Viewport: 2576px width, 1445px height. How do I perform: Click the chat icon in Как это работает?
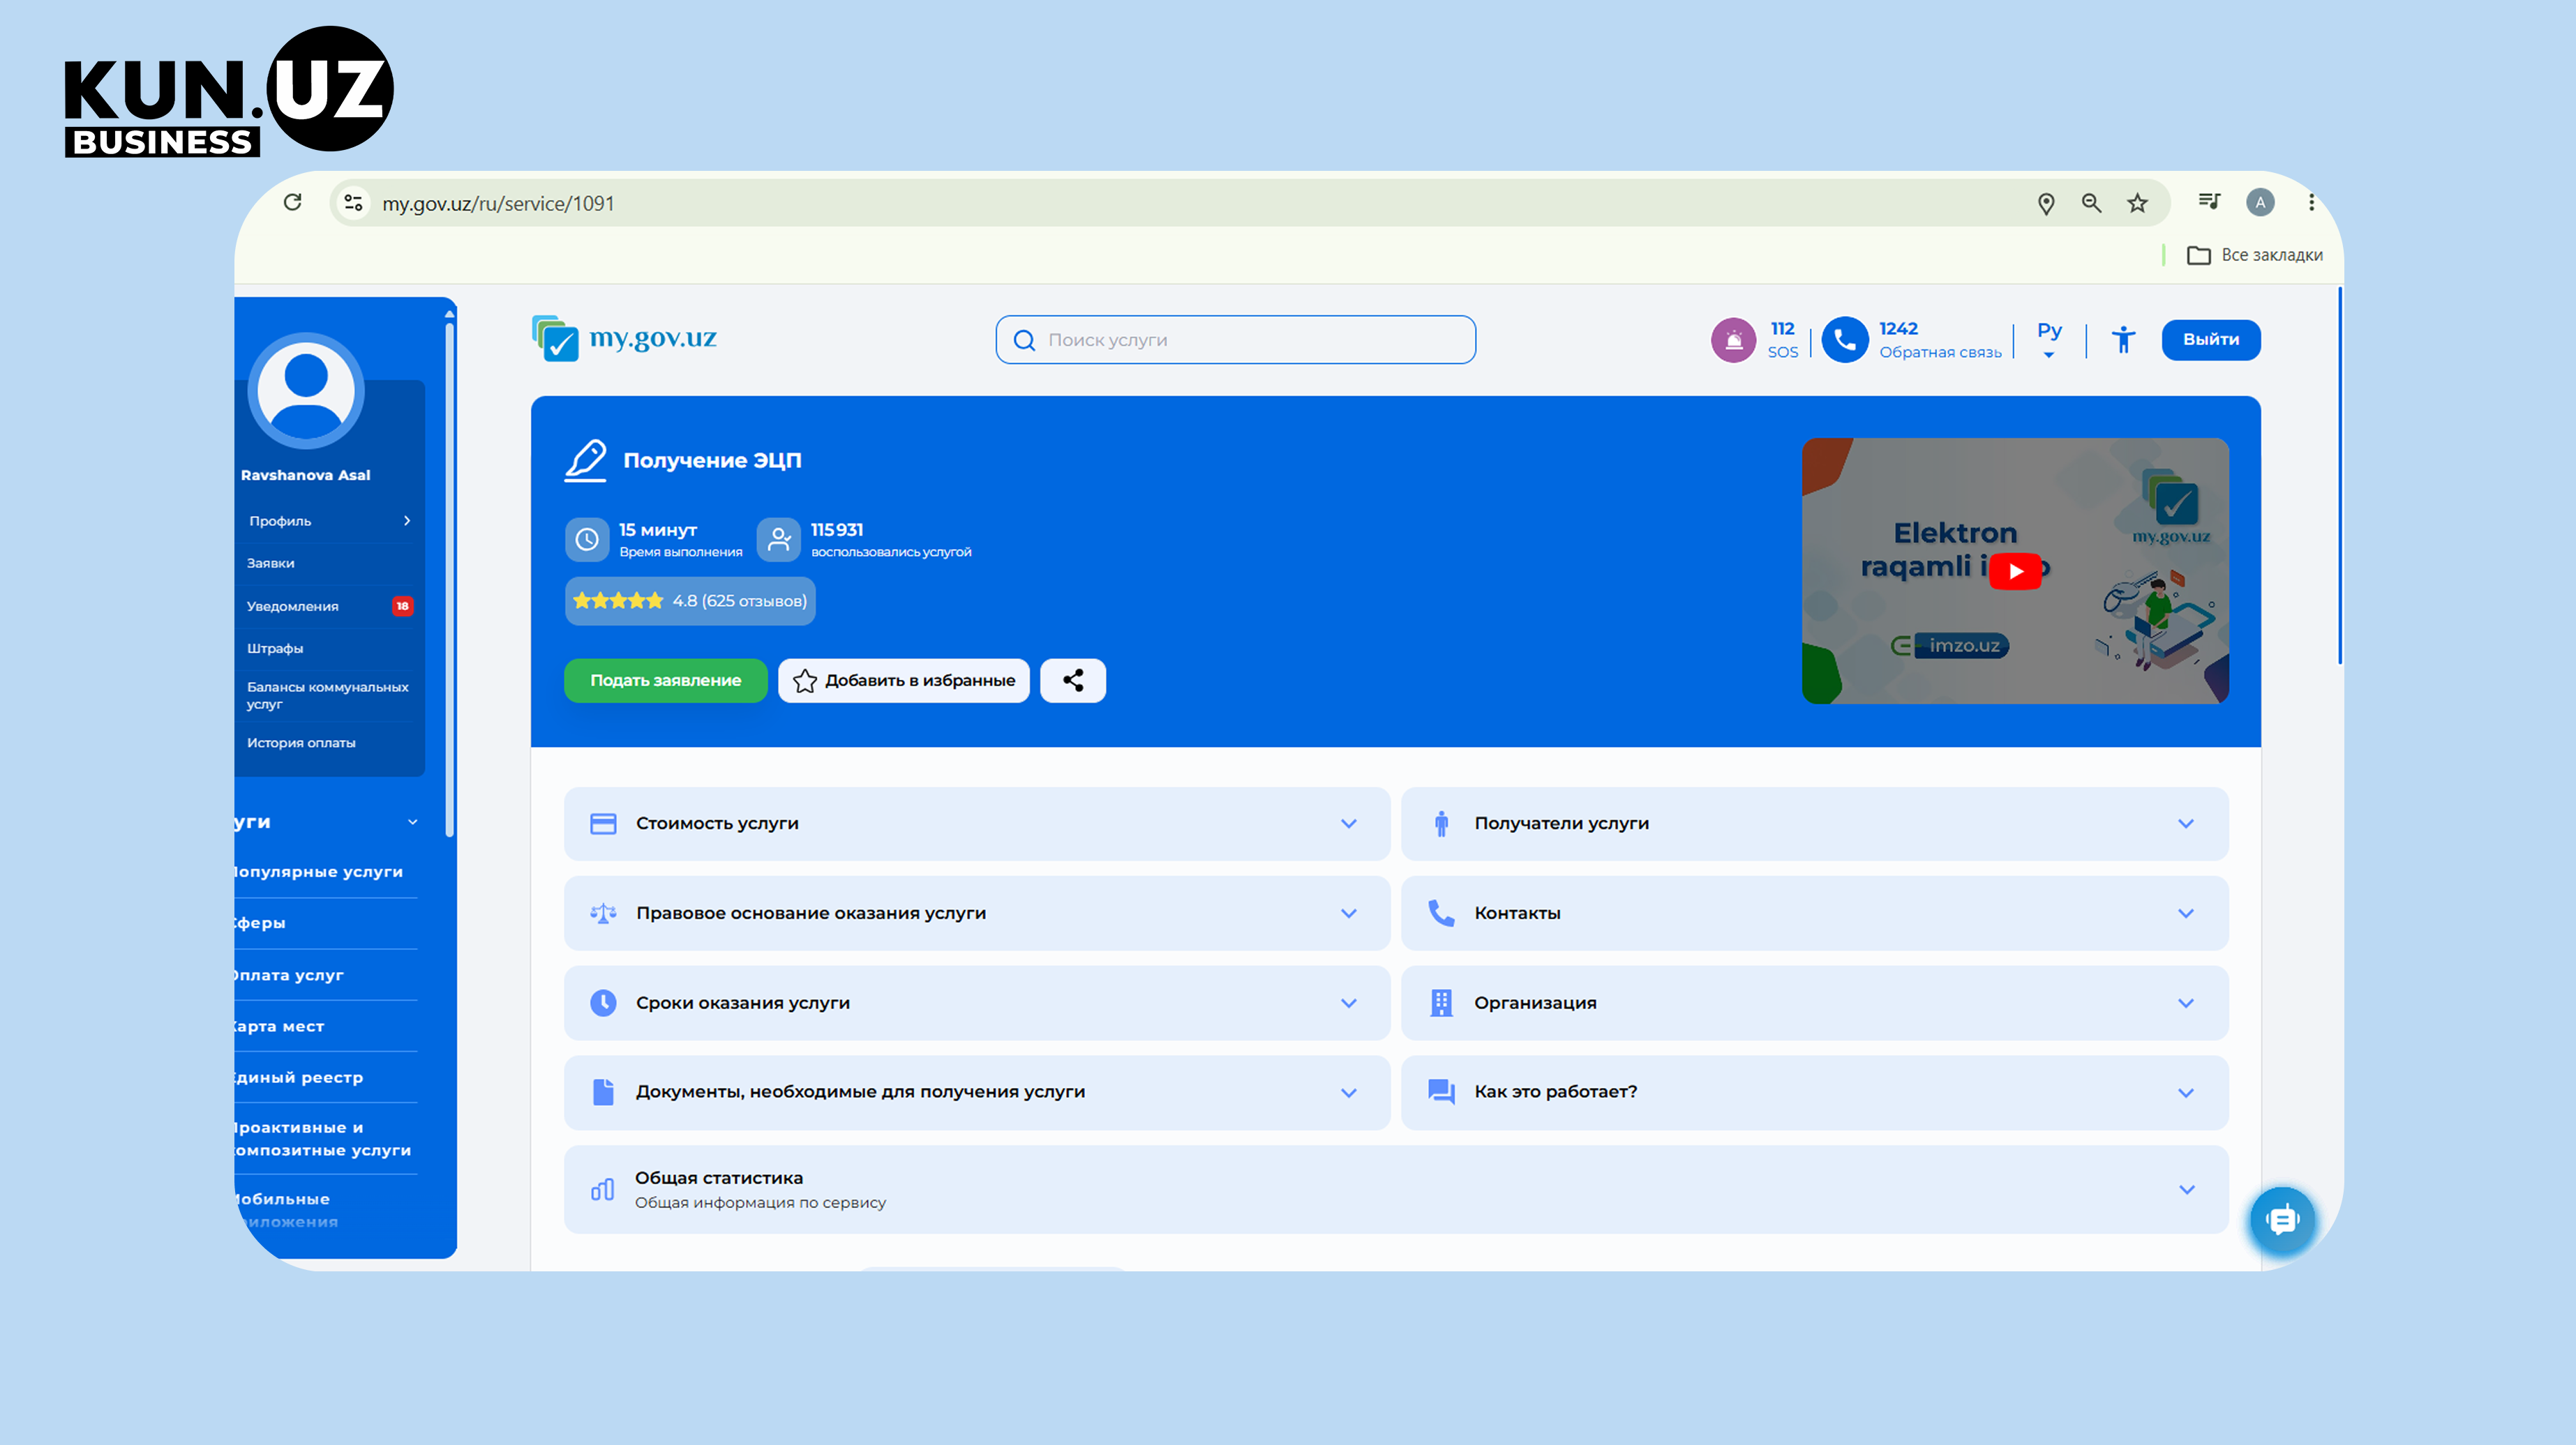pos(1441,1092)
